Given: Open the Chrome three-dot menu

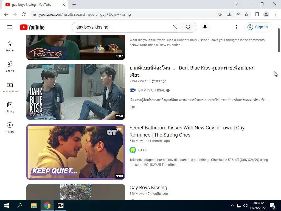Looking at the screenshot, I should pyautogui.click(x=275, y=14).
